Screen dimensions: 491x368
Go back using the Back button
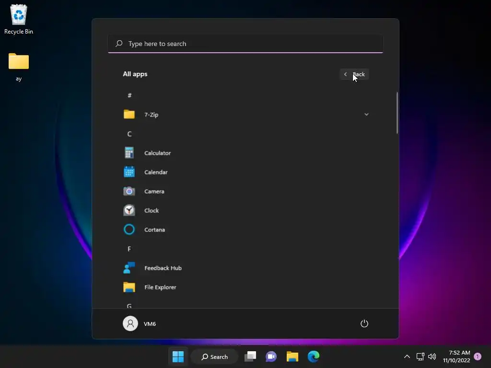(x=354, y=74)
